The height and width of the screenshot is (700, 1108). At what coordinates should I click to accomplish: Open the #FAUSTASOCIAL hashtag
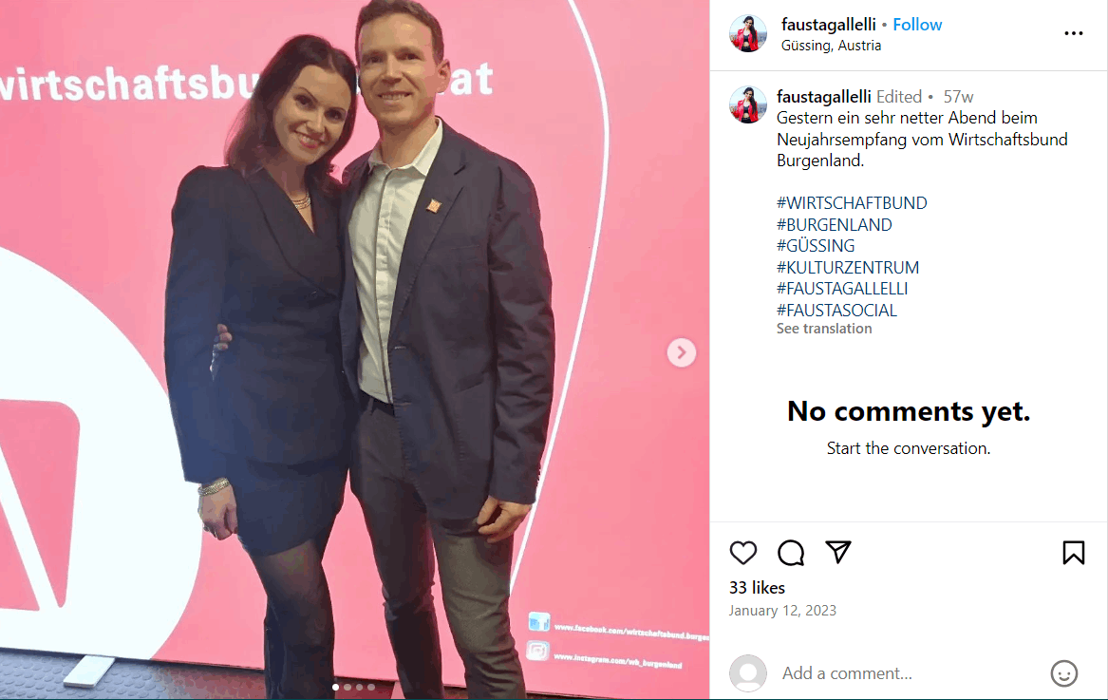pos(836,311)
